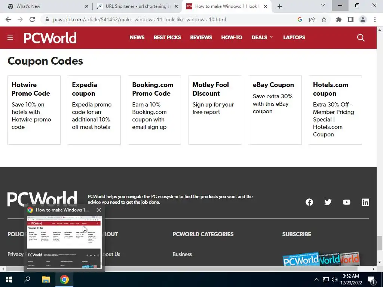Open the Windows notification center icon
The image size is (383, 287).
click(x=371, y=280)
